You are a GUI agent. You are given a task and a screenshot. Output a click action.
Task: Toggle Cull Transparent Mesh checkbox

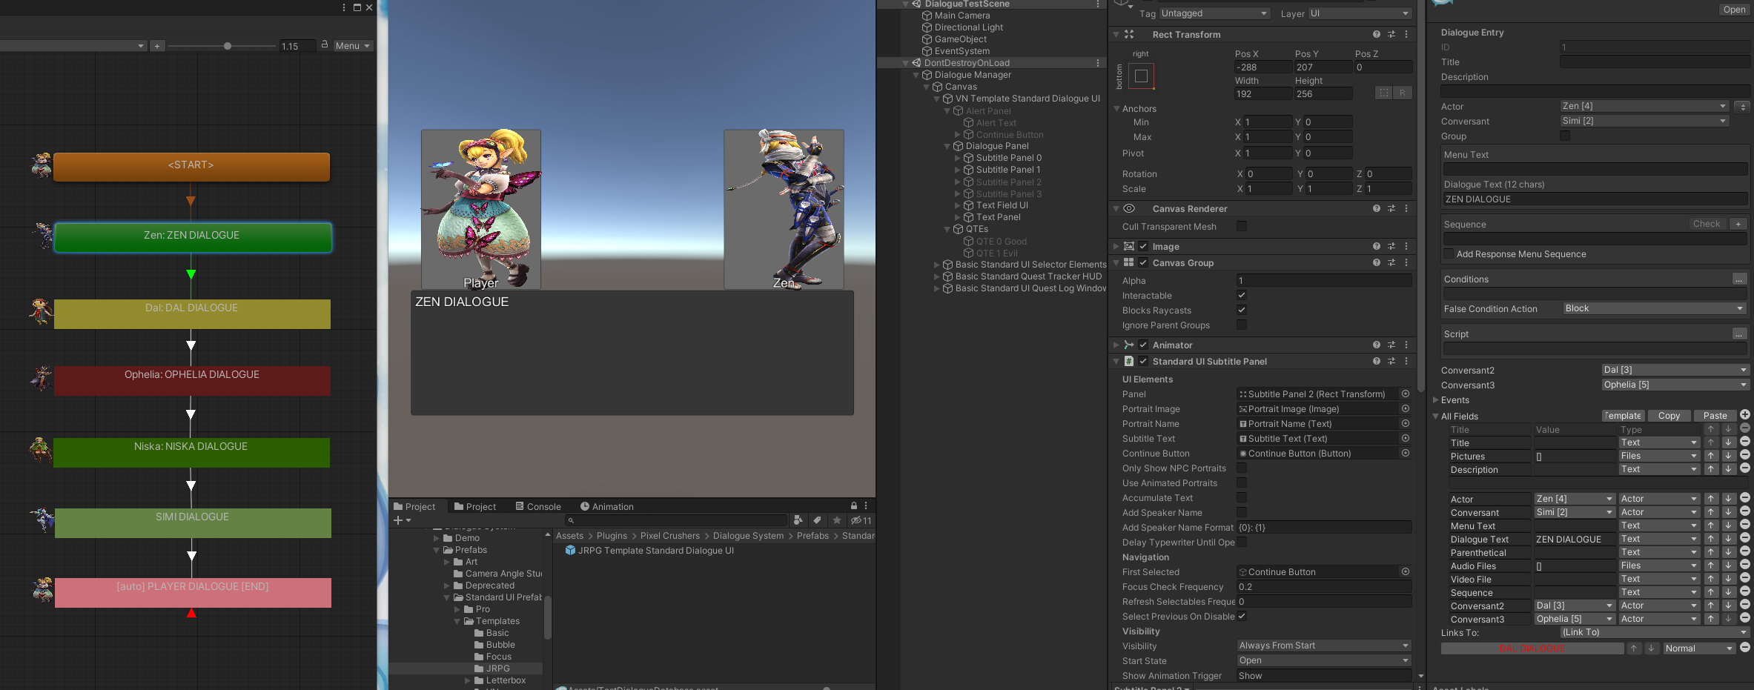pyautogui.click(x=1241, y=226)
